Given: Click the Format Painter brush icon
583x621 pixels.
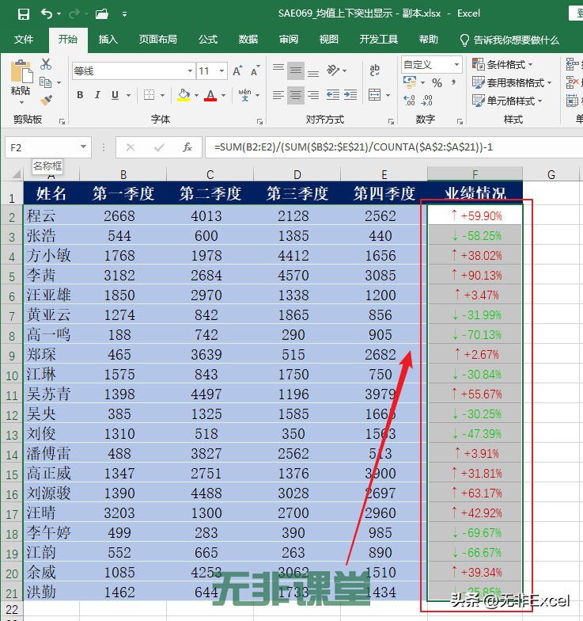Looking at the screenshot, I should 46,100.
